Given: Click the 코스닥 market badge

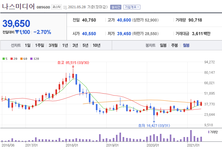Looking at the screenshot, I should tap(56, 7).
